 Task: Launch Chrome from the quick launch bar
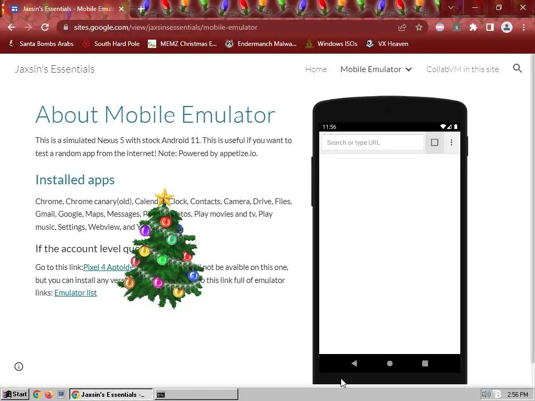(x=37, y=395)
